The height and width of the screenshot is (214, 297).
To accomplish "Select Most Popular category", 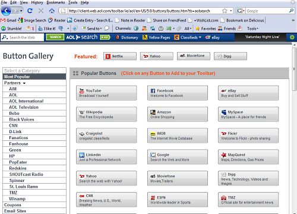I will point(34,77).
